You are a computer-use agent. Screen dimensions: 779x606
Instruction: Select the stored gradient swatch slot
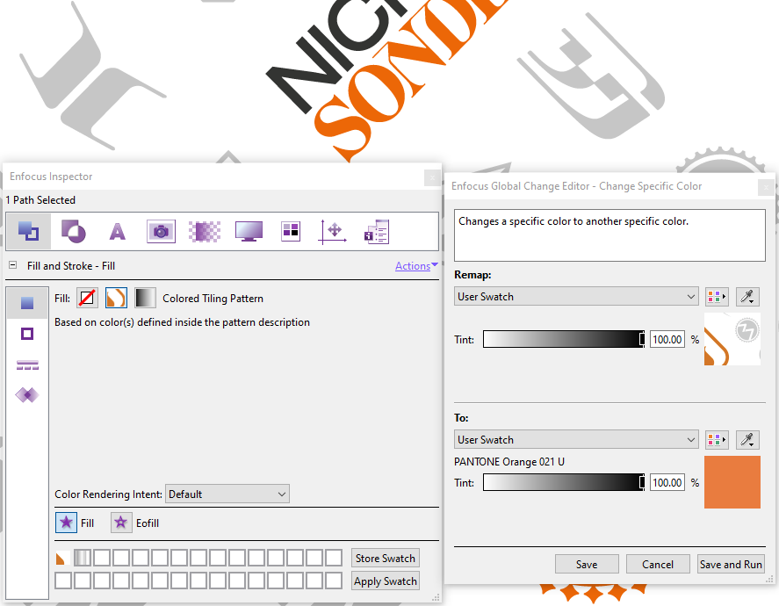(83, 558)
